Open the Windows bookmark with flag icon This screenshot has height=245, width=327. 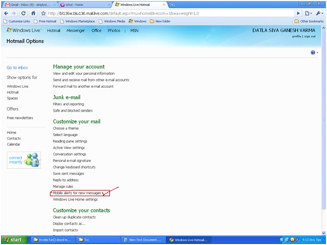(137, 21)
